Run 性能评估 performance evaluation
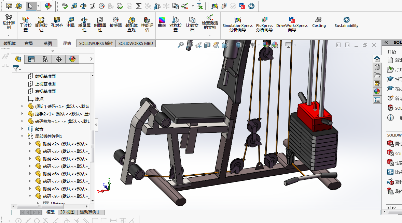The image size is (402, 223). (147, 24)
